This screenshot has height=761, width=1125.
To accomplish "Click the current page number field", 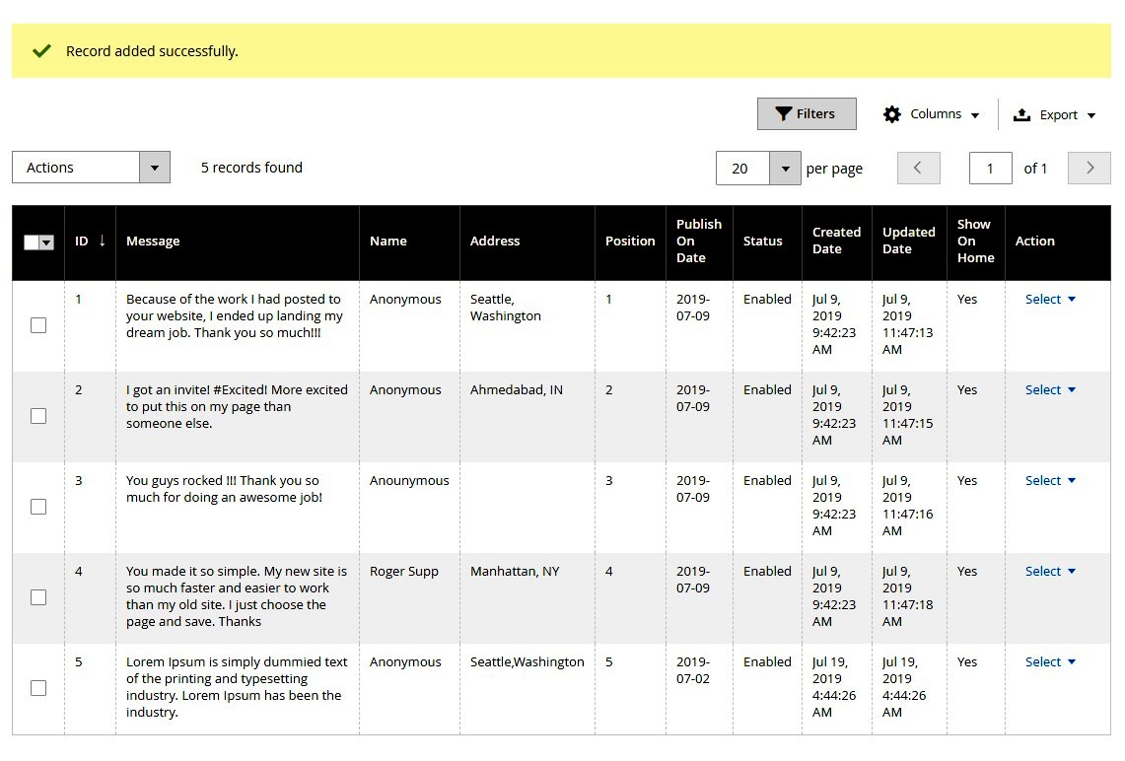I will [990, 169].
